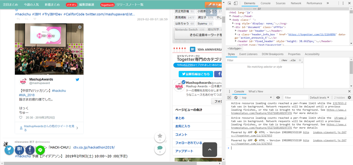The width and height of the screenshot is (353, 165).
Task: Click into the Styles Filter field
Action: 253,60
